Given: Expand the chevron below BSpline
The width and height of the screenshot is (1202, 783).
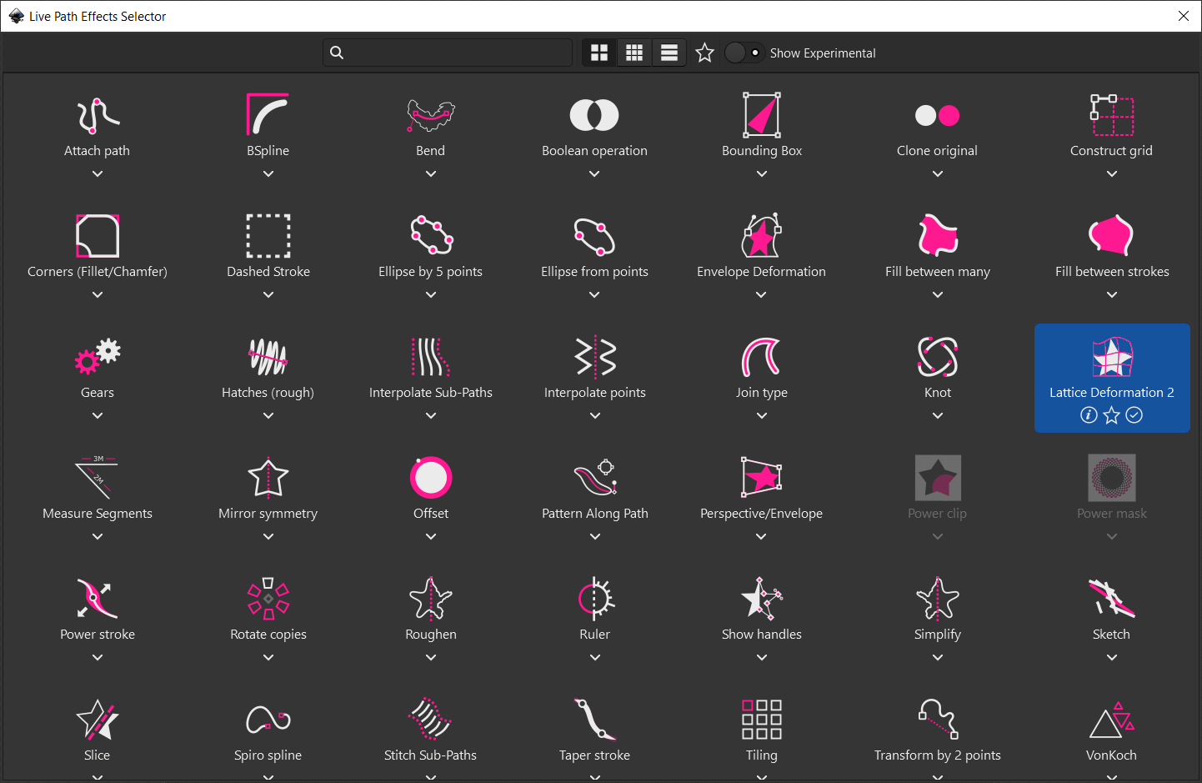Looking at the screenshot, I should (268, 174).
